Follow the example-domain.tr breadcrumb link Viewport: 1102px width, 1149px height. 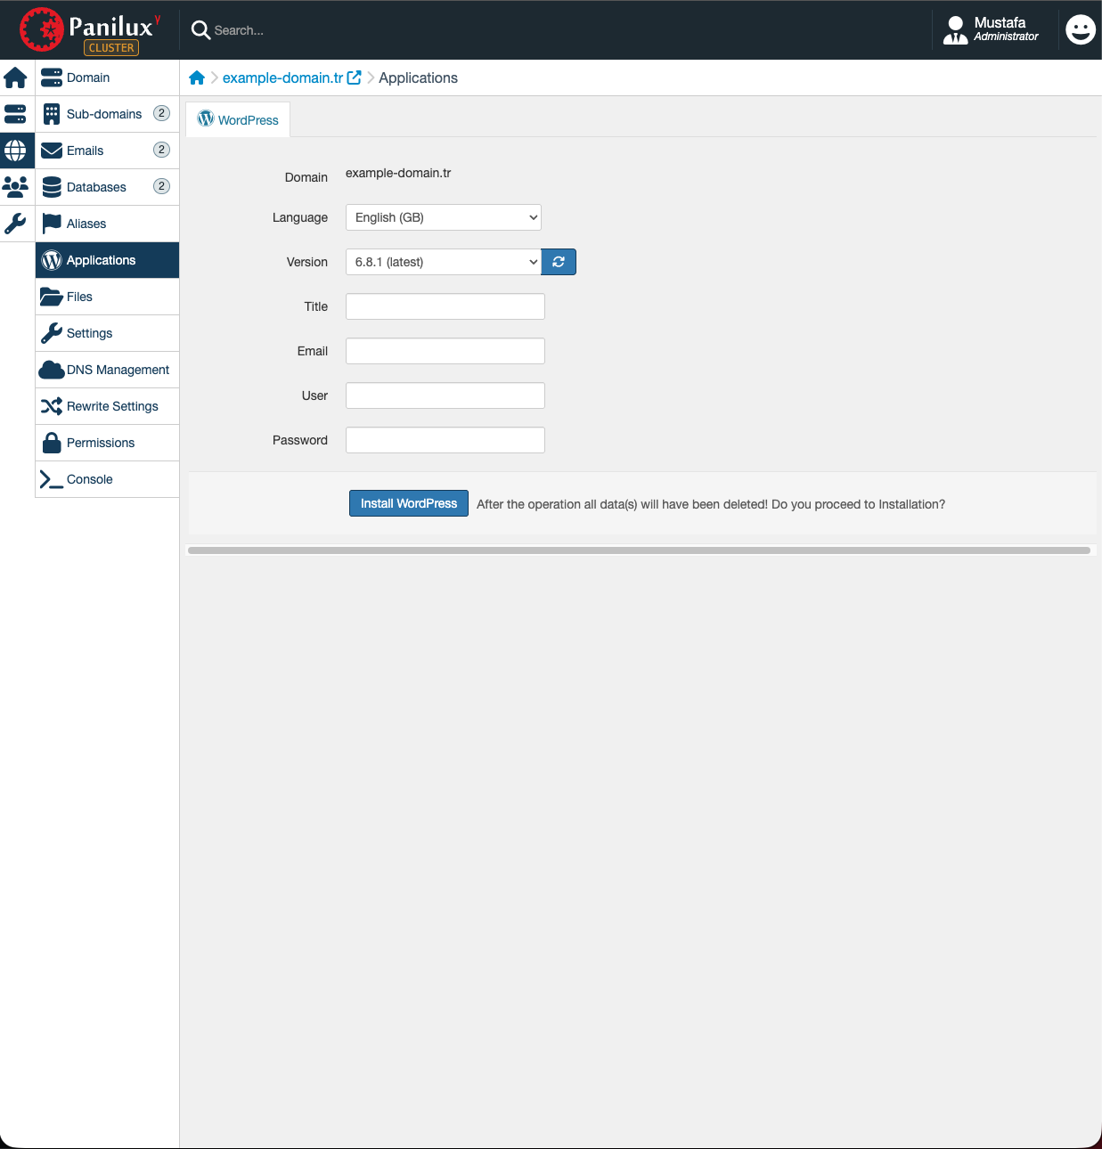(282, 78)
